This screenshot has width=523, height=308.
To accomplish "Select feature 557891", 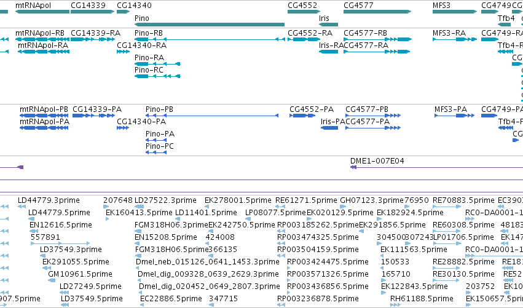I will click(45, 237).
